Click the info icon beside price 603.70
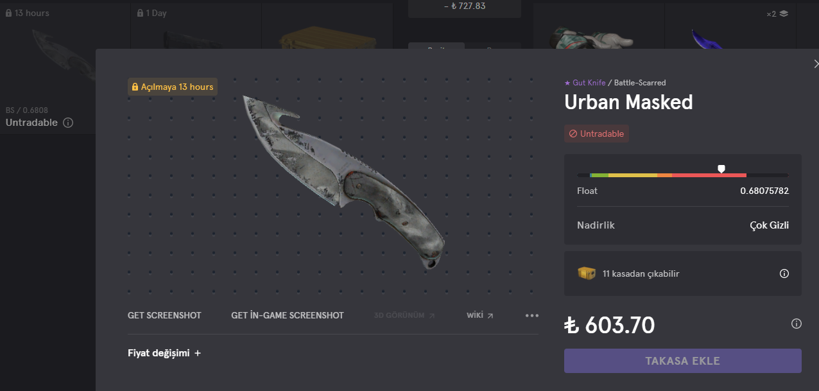The width and height of the screenshot is (819, 391). point(796,324)
